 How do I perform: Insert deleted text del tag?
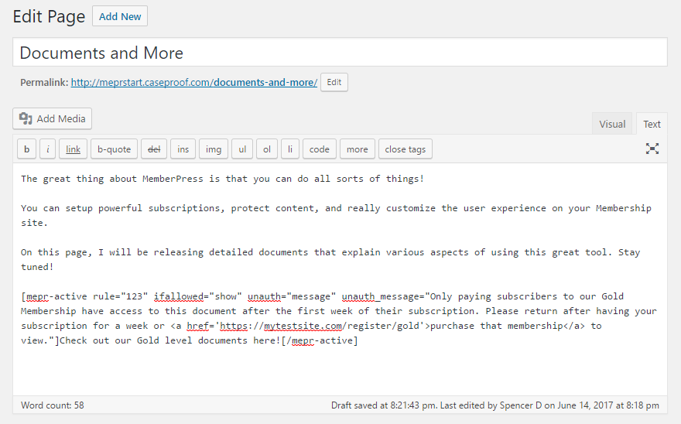(x=154, y=149)
